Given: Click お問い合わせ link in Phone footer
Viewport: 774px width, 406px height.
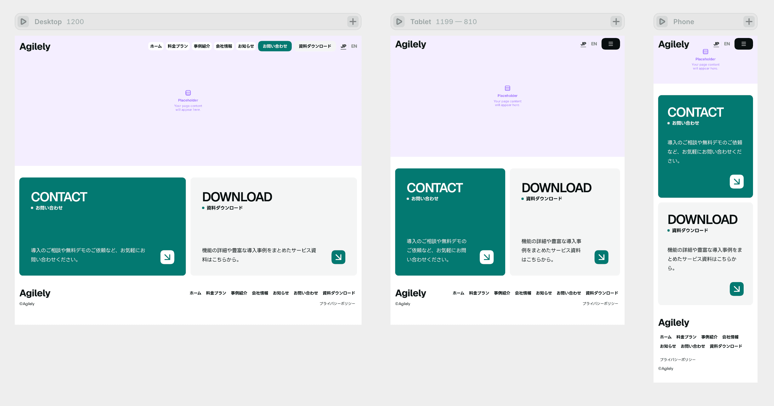Looking at the screenshot, I should pos(693,346).
